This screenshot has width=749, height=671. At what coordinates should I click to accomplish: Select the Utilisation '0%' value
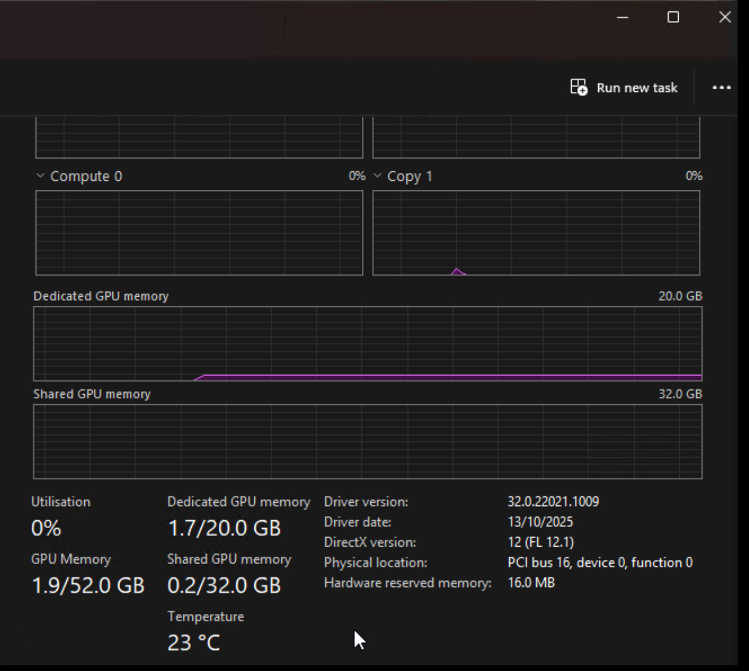(46, 529)
